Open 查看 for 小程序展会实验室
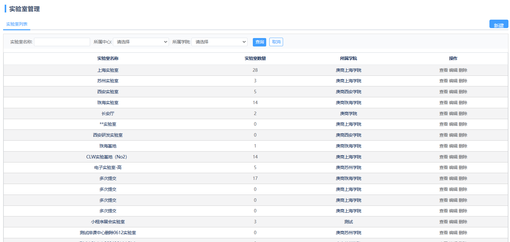Screen dimensions: 510x242 443,222
